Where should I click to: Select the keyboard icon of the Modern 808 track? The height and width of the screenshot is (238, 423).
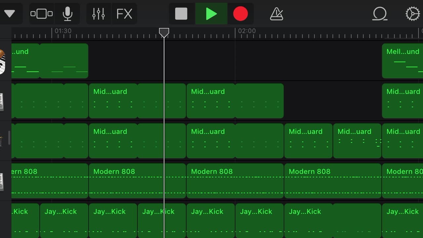(x=2, y=182)
